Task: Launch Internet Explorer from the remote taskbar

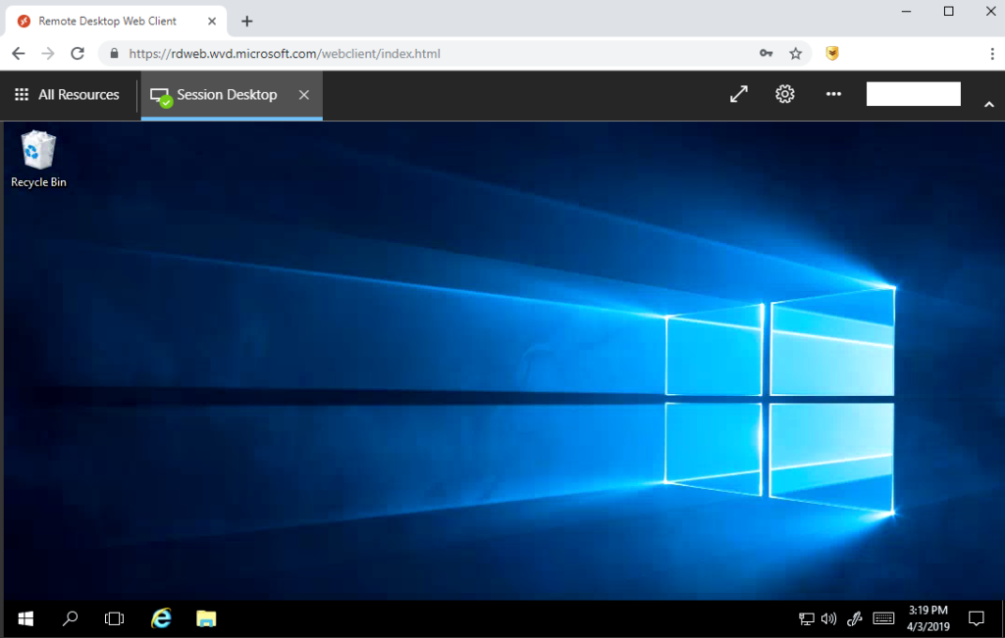Action: (x=161, y=618)
